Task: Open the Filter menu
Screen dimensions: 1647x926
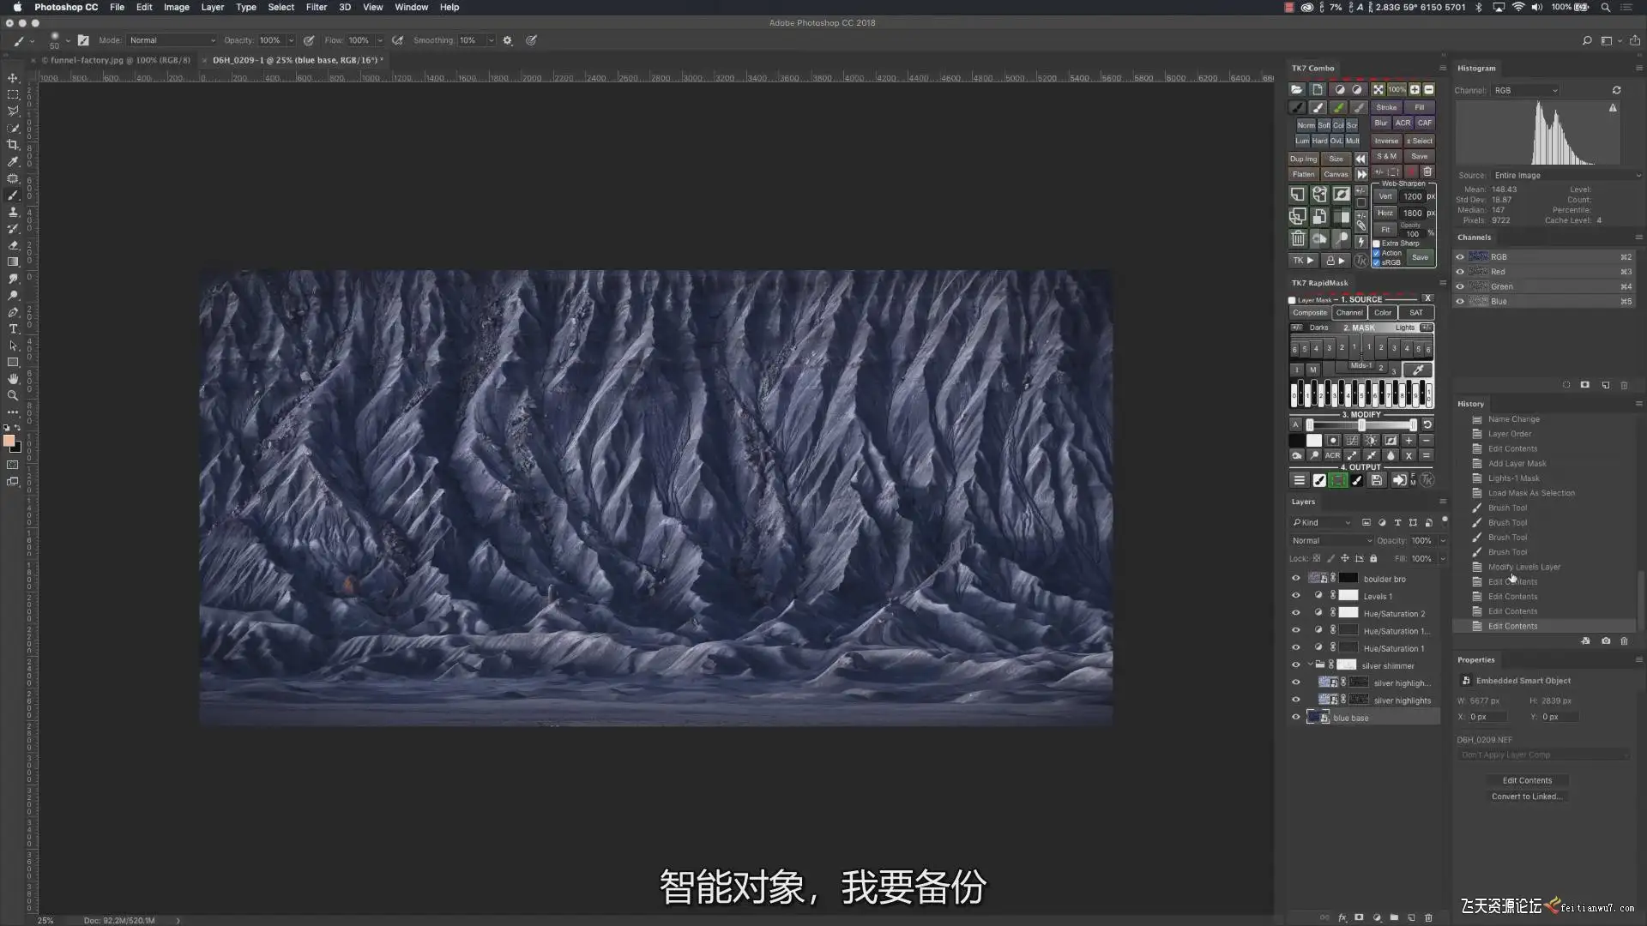Action: click(316, 7)
